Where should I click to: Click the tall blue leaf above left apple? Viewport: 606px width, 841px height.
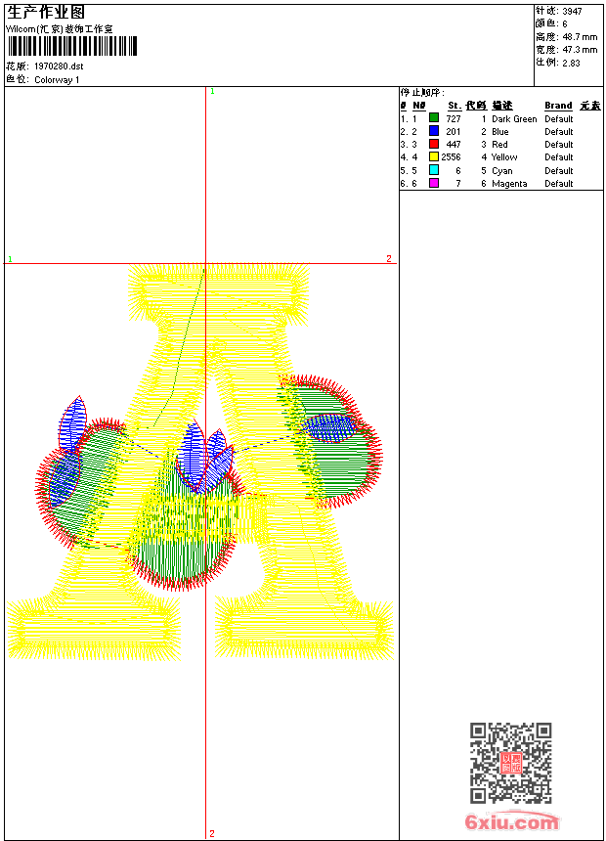(x=73, y=424)
